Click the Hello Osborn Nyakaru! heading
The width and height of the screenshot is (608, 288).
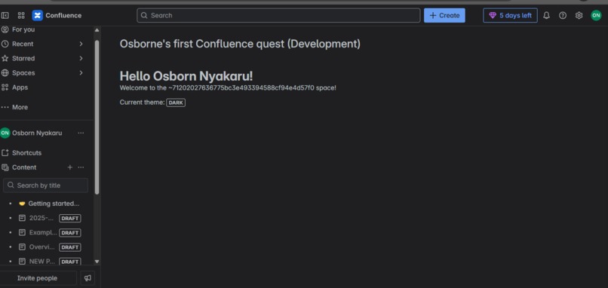(x=186, y=76)
